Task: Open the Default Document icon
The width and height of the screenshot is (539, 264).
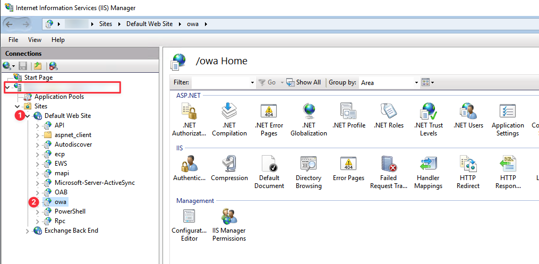Action: pyautogui.click(x=269, y=164)
